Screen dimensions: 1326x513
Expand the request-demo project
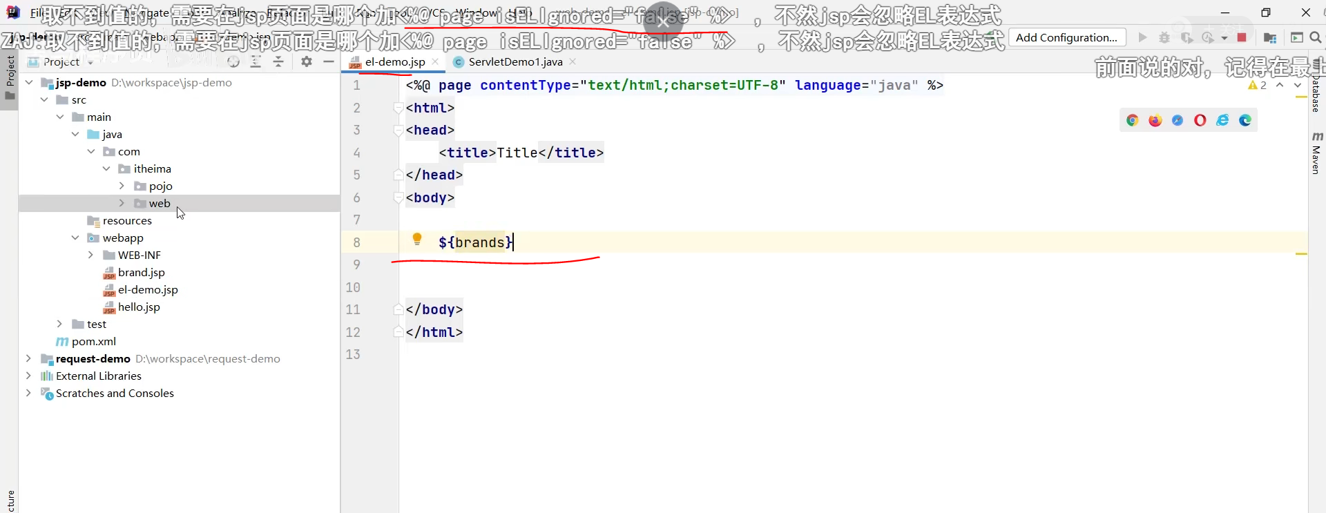(28, 358)
